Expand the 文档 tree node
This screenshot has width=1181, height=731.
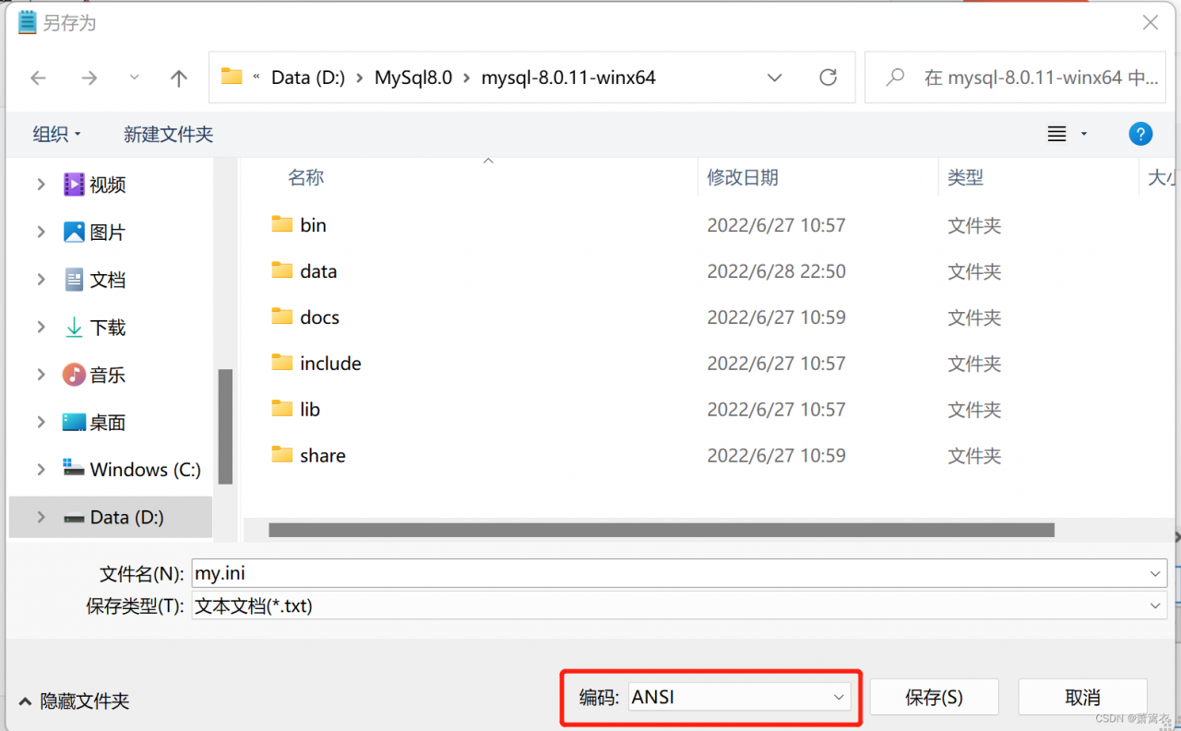pyautogui.click(x=41, y=280)
